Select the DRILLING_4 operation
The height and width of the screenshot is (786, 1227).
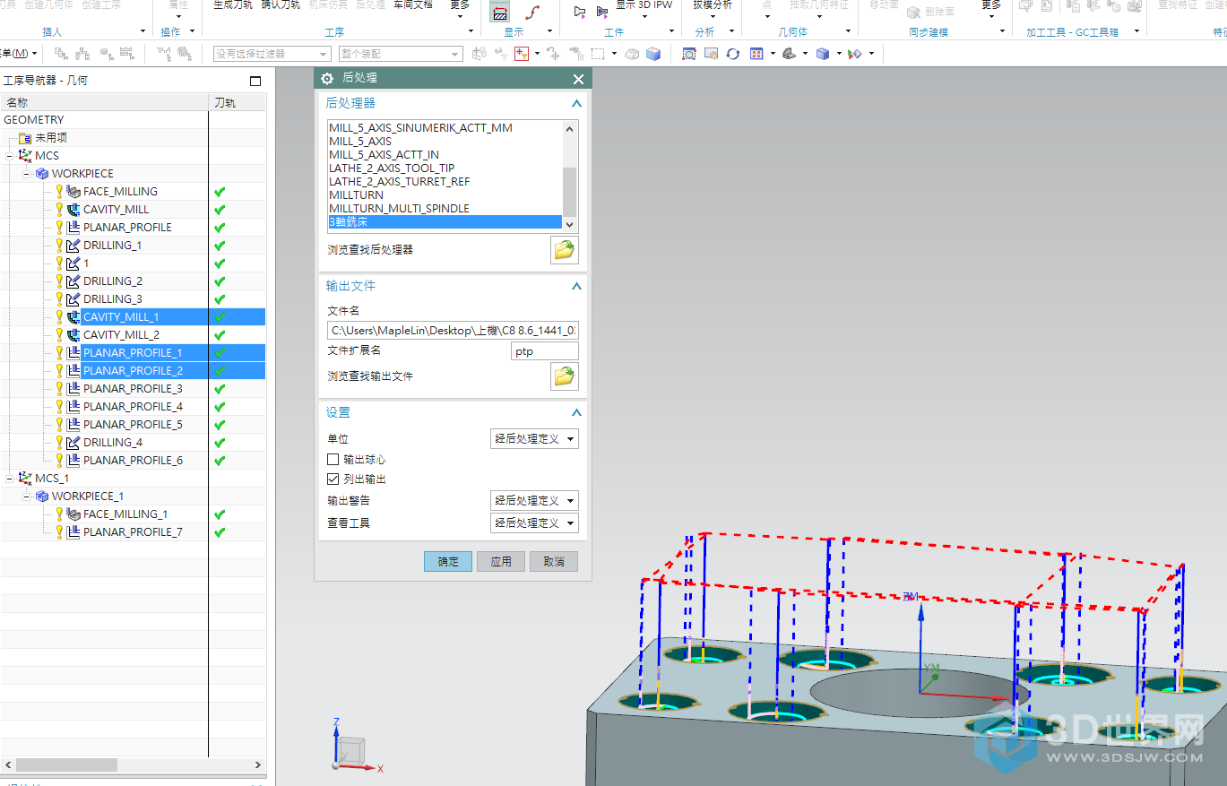113,443
